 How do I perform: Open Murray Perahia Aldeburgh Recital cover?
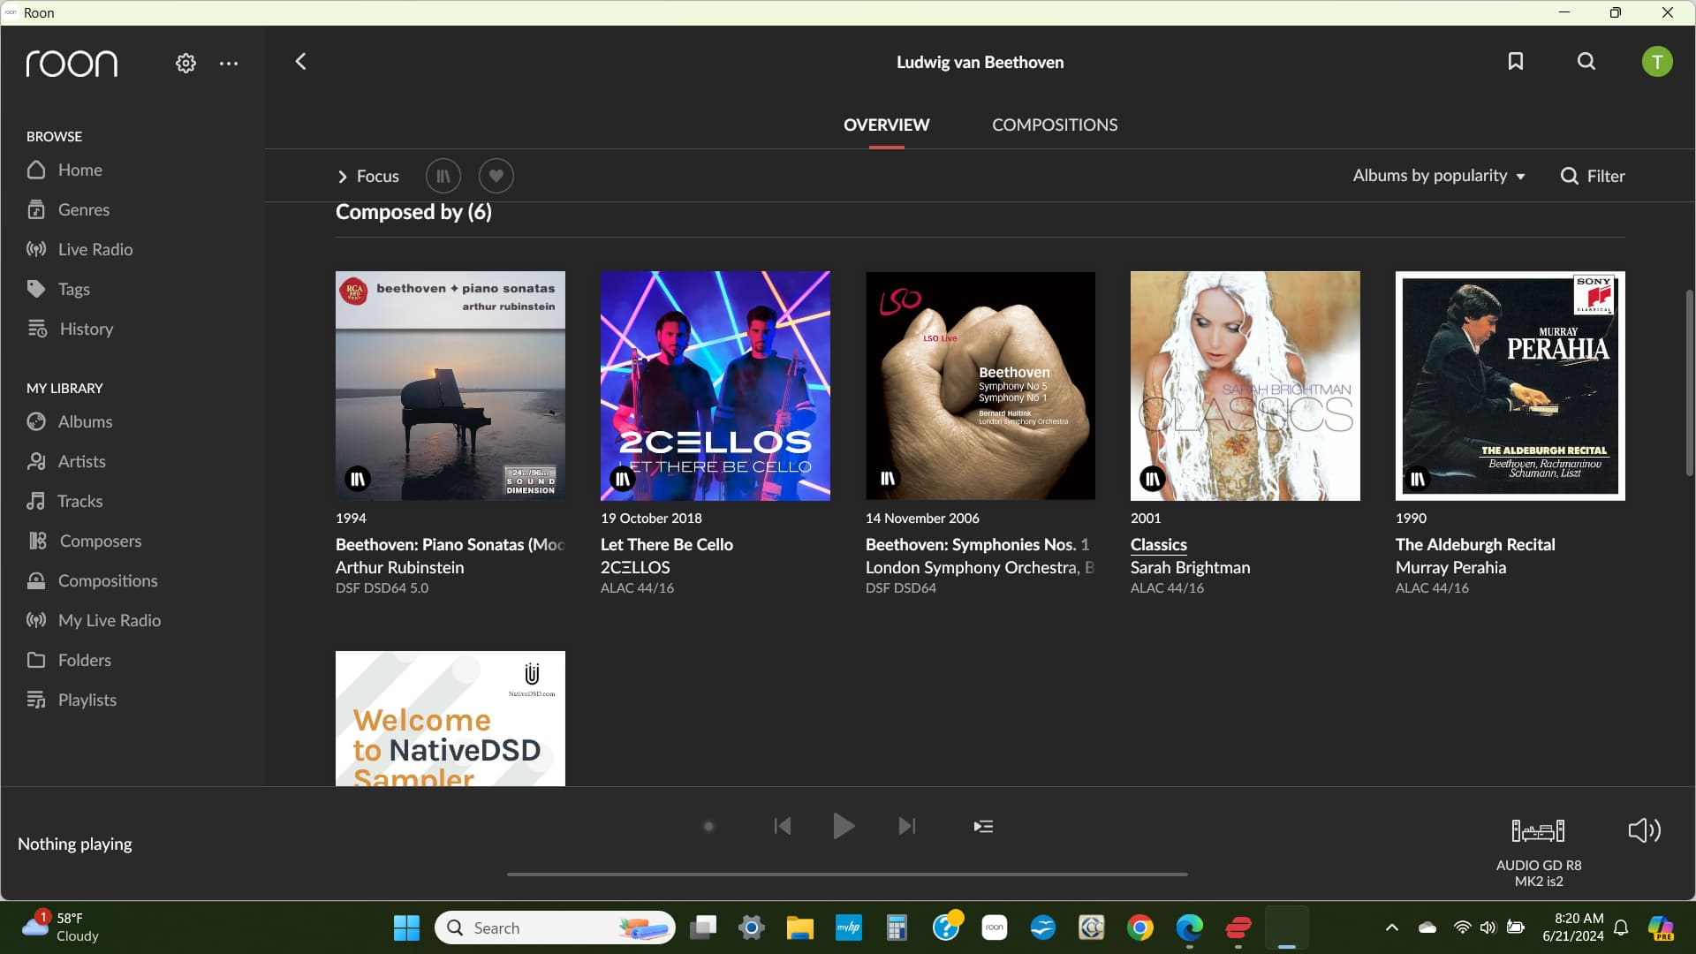(x=1510, y=386)
